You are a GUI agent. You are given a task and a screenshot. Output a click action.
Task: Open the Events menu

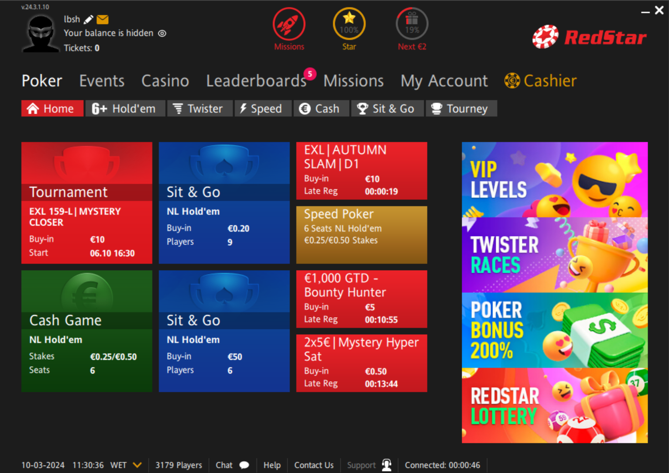(102, 81)
